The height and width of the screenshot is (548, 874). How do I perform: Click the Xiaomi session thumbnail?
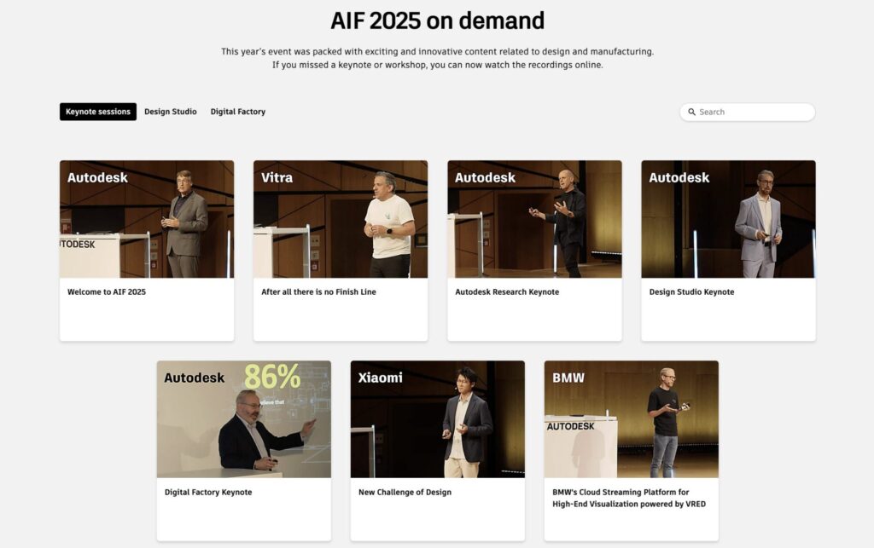click(x=437, y=419)
